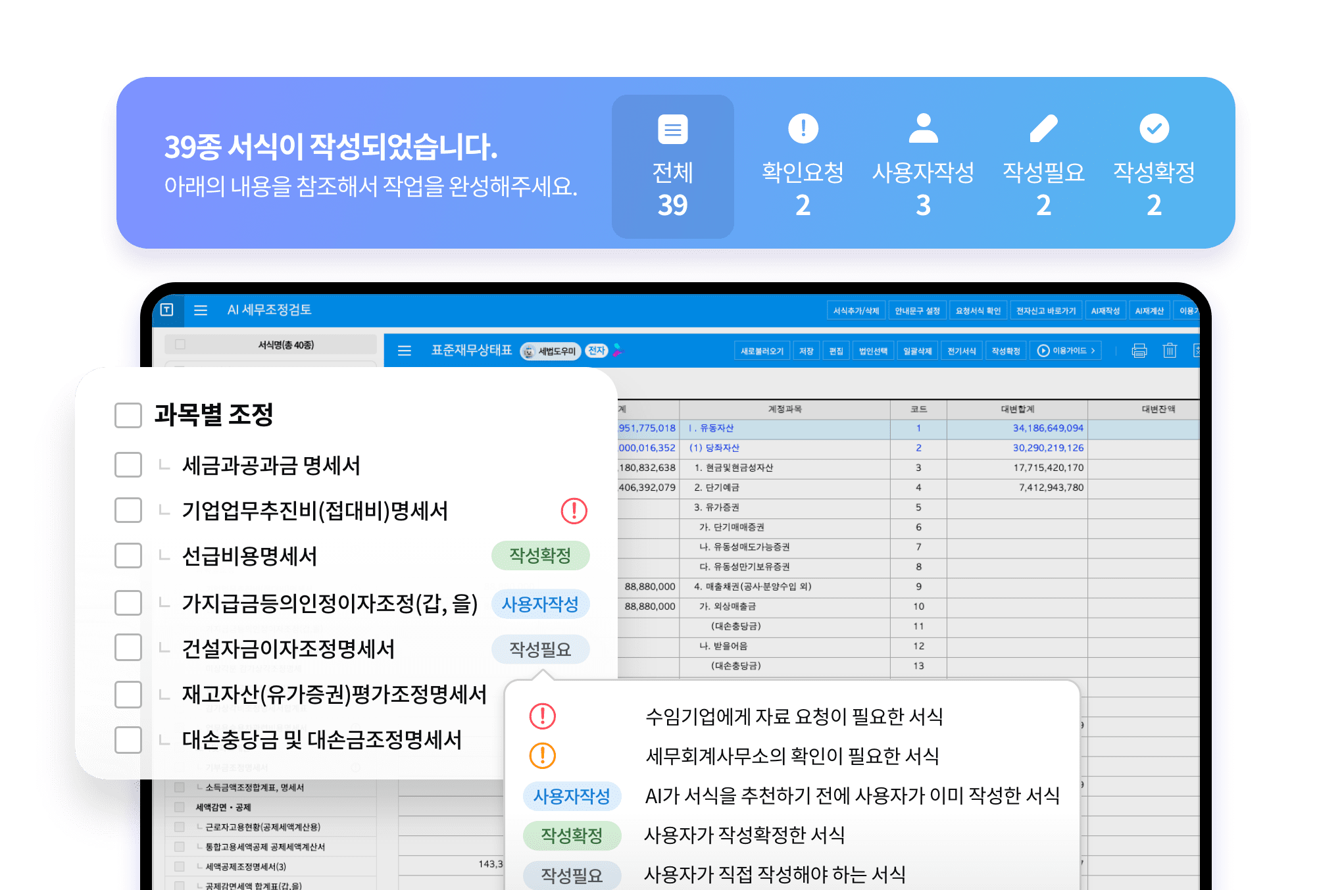Toggle the 서식명(총 40종) select-all checkbox
The height and width of the screenshot is (890, 1342).
point(180,344)
